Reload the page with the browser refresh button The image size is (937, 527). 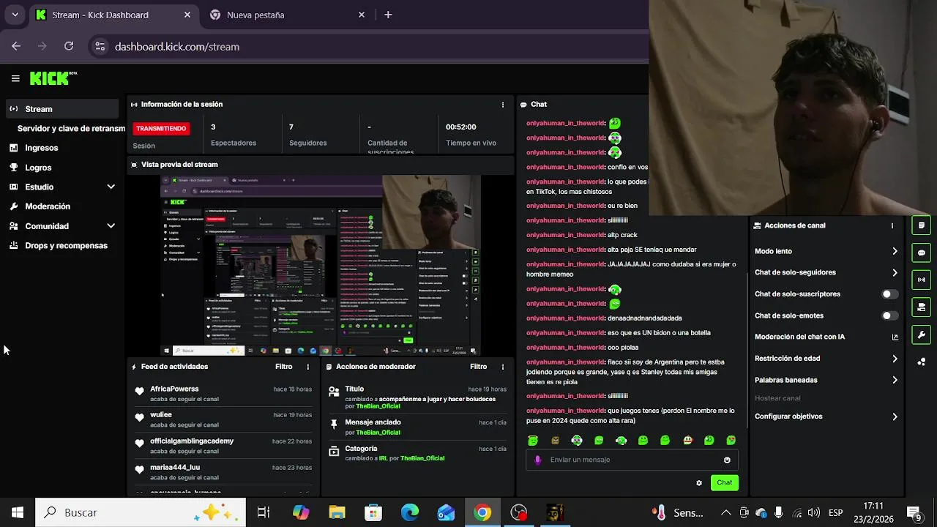point(69,46)
